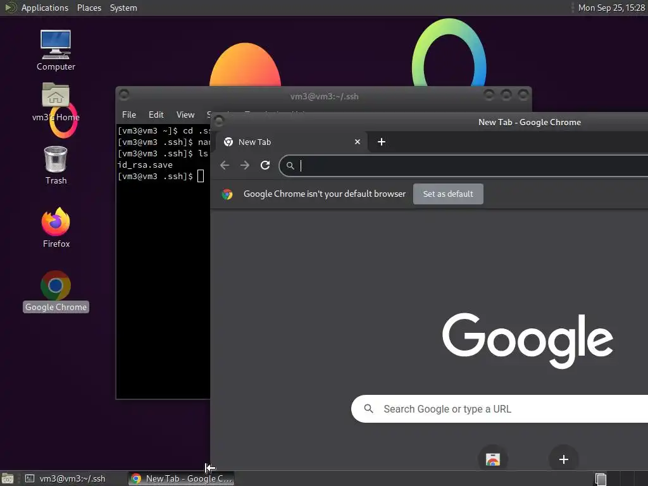This screenshot has height=486, width=648.
Task: Switch to New Tab - Google Chrome taskbar entry
Action: (181, 478)
